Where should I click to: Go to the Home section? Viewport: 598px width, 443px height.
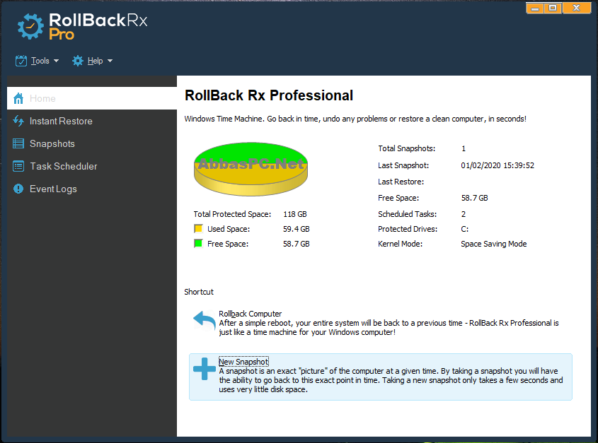click(92, 99)
